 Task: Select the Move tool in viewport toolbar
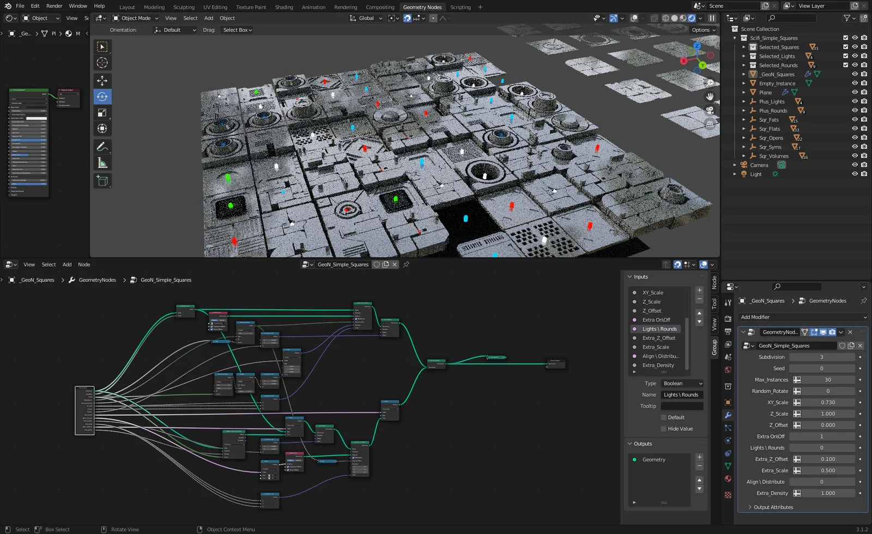tap(102, 81)
